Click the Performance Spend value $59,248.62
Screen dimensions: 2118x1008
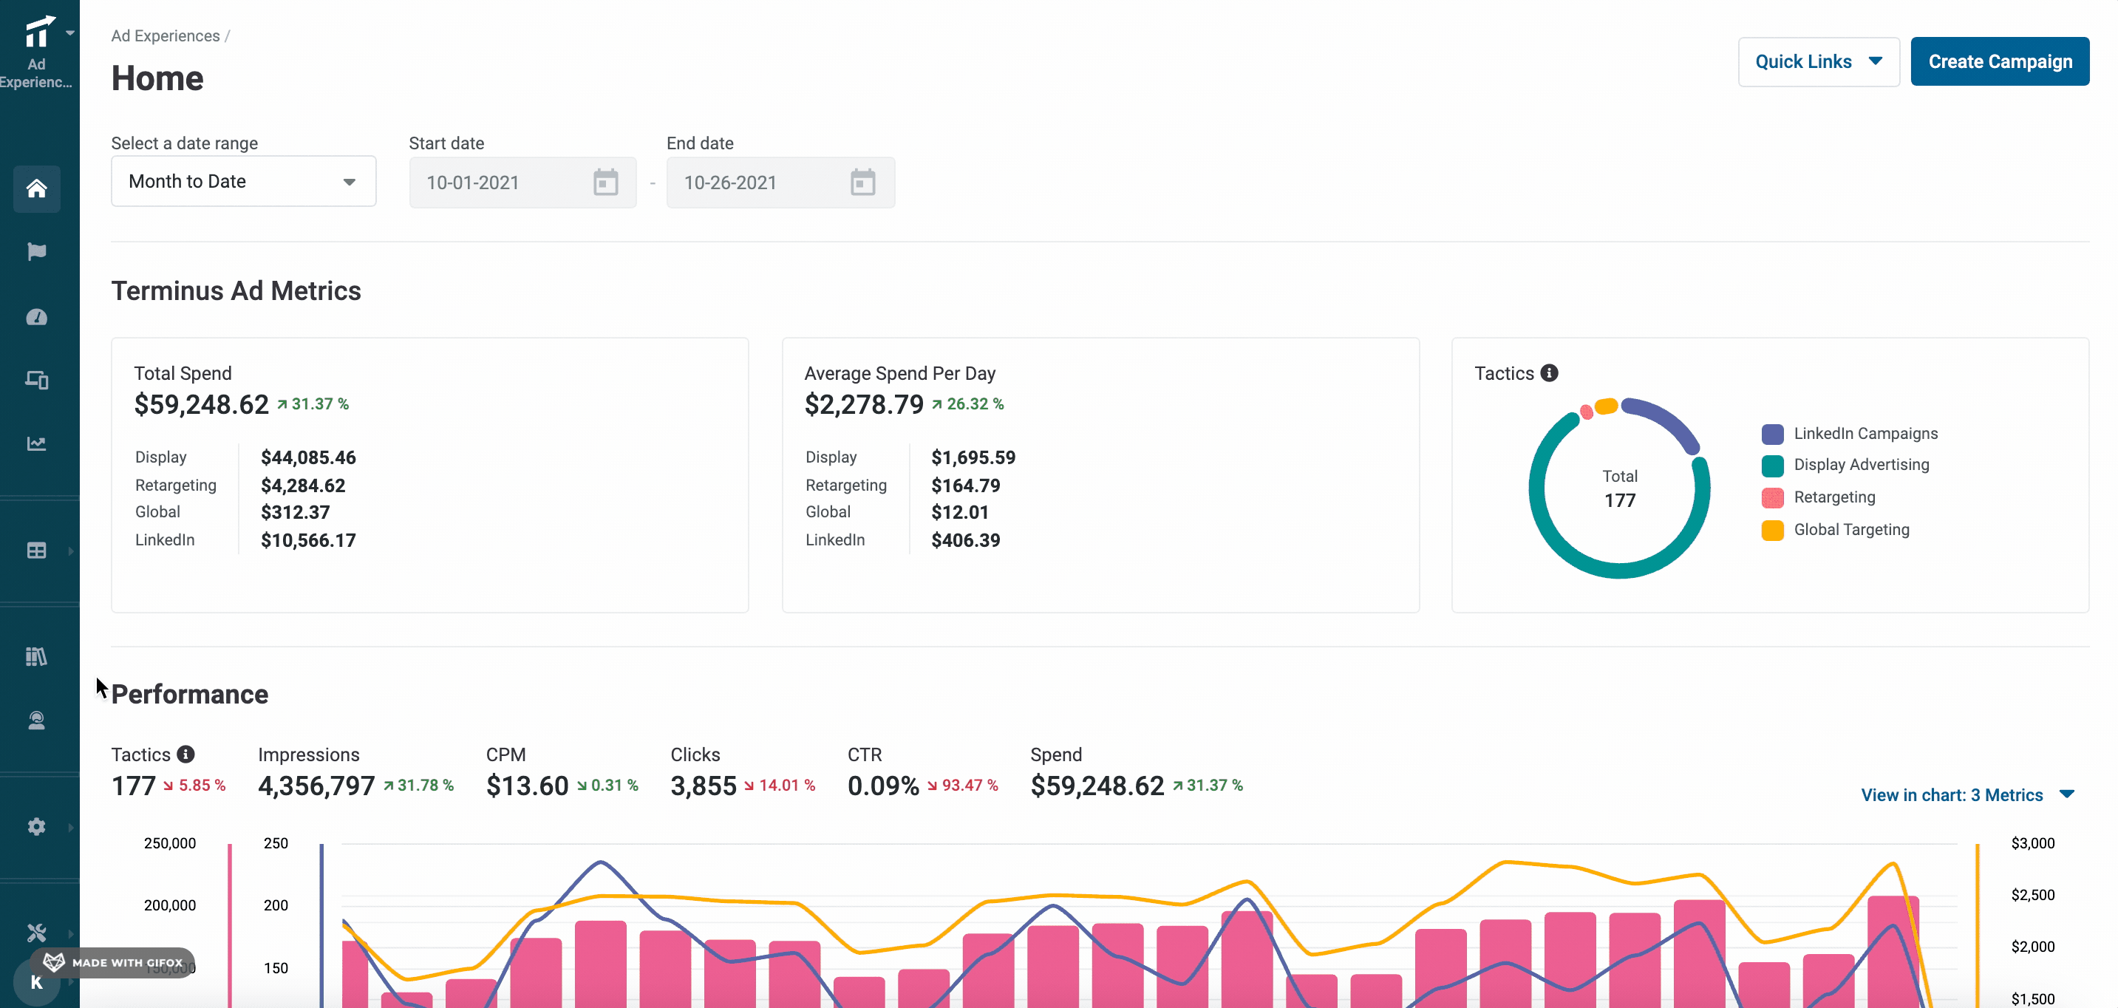[x=1097, y=786]
